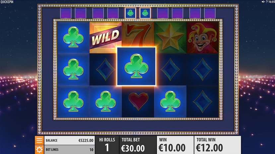Click the red heart symbol
The image size is (275, 154).
[138, 101]
